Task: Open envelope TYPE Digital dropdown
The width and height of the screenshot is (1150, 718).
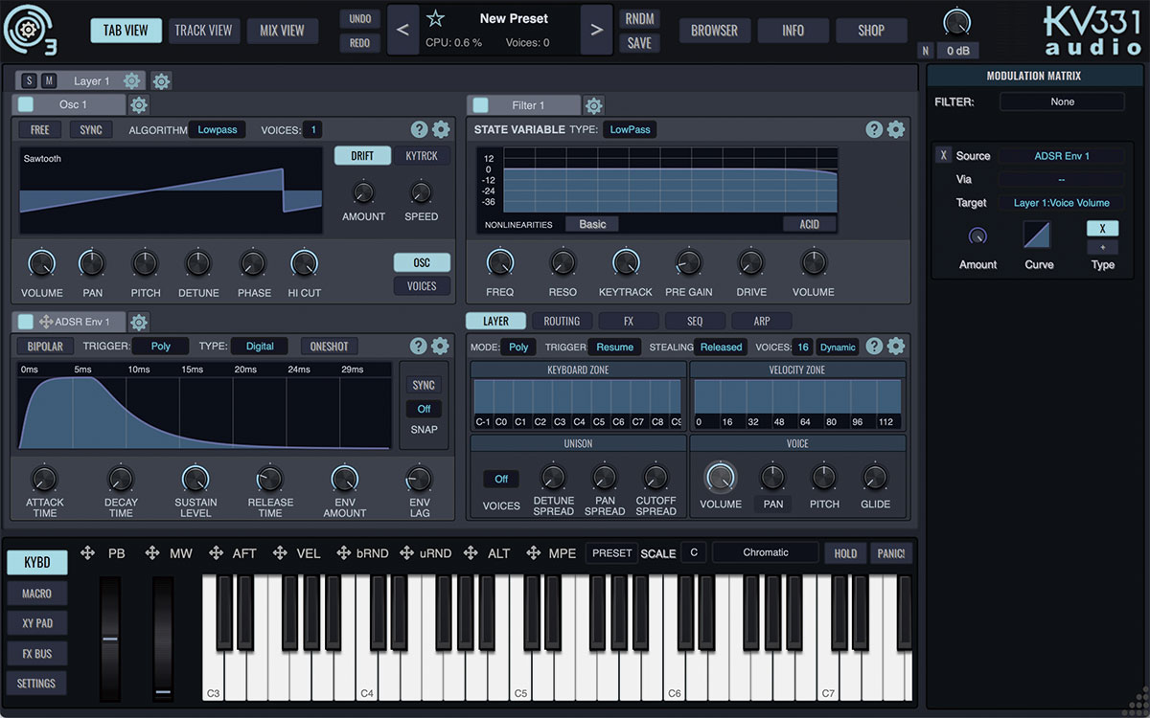Action: coord(260,347)
